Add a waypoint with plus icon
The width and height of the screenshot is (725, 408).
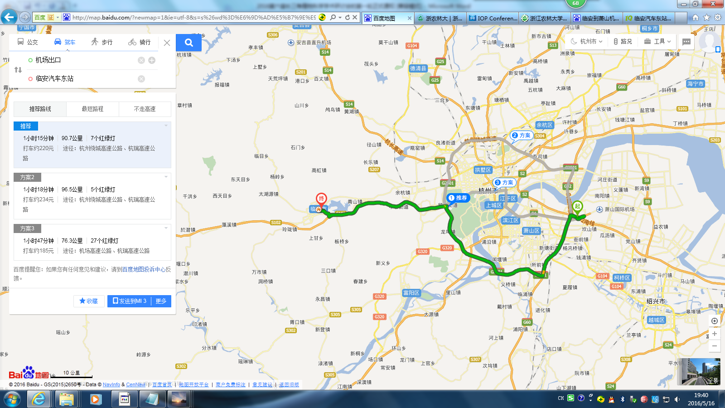(152, 60)
